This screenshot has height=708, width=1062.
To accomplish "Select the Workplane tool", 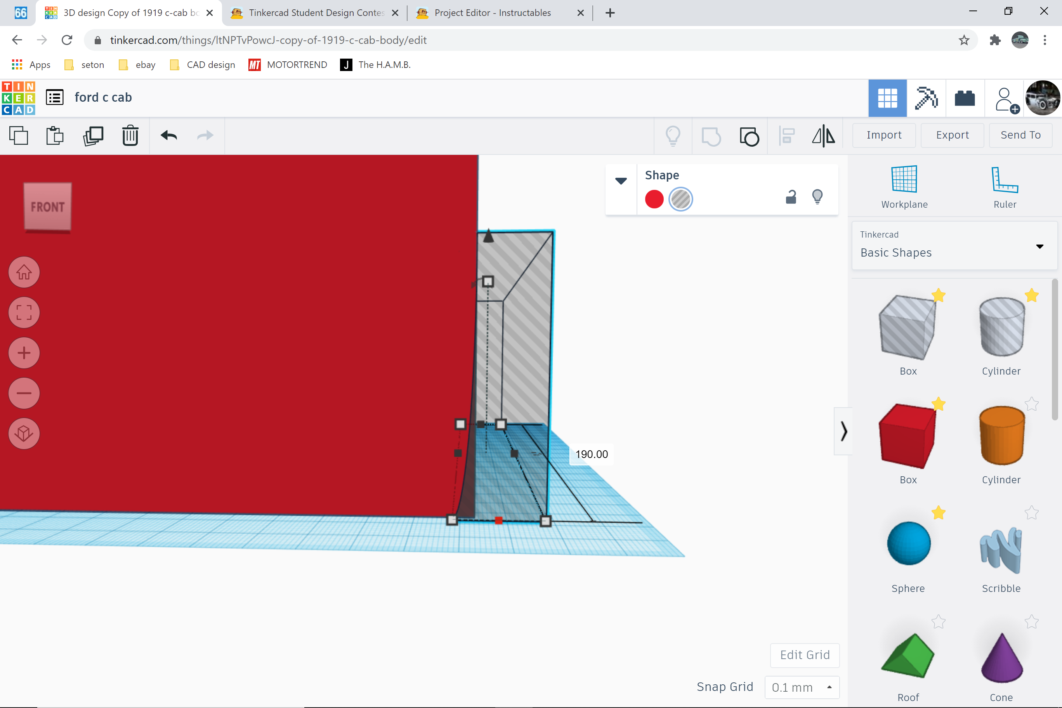I will pos(904,187).
